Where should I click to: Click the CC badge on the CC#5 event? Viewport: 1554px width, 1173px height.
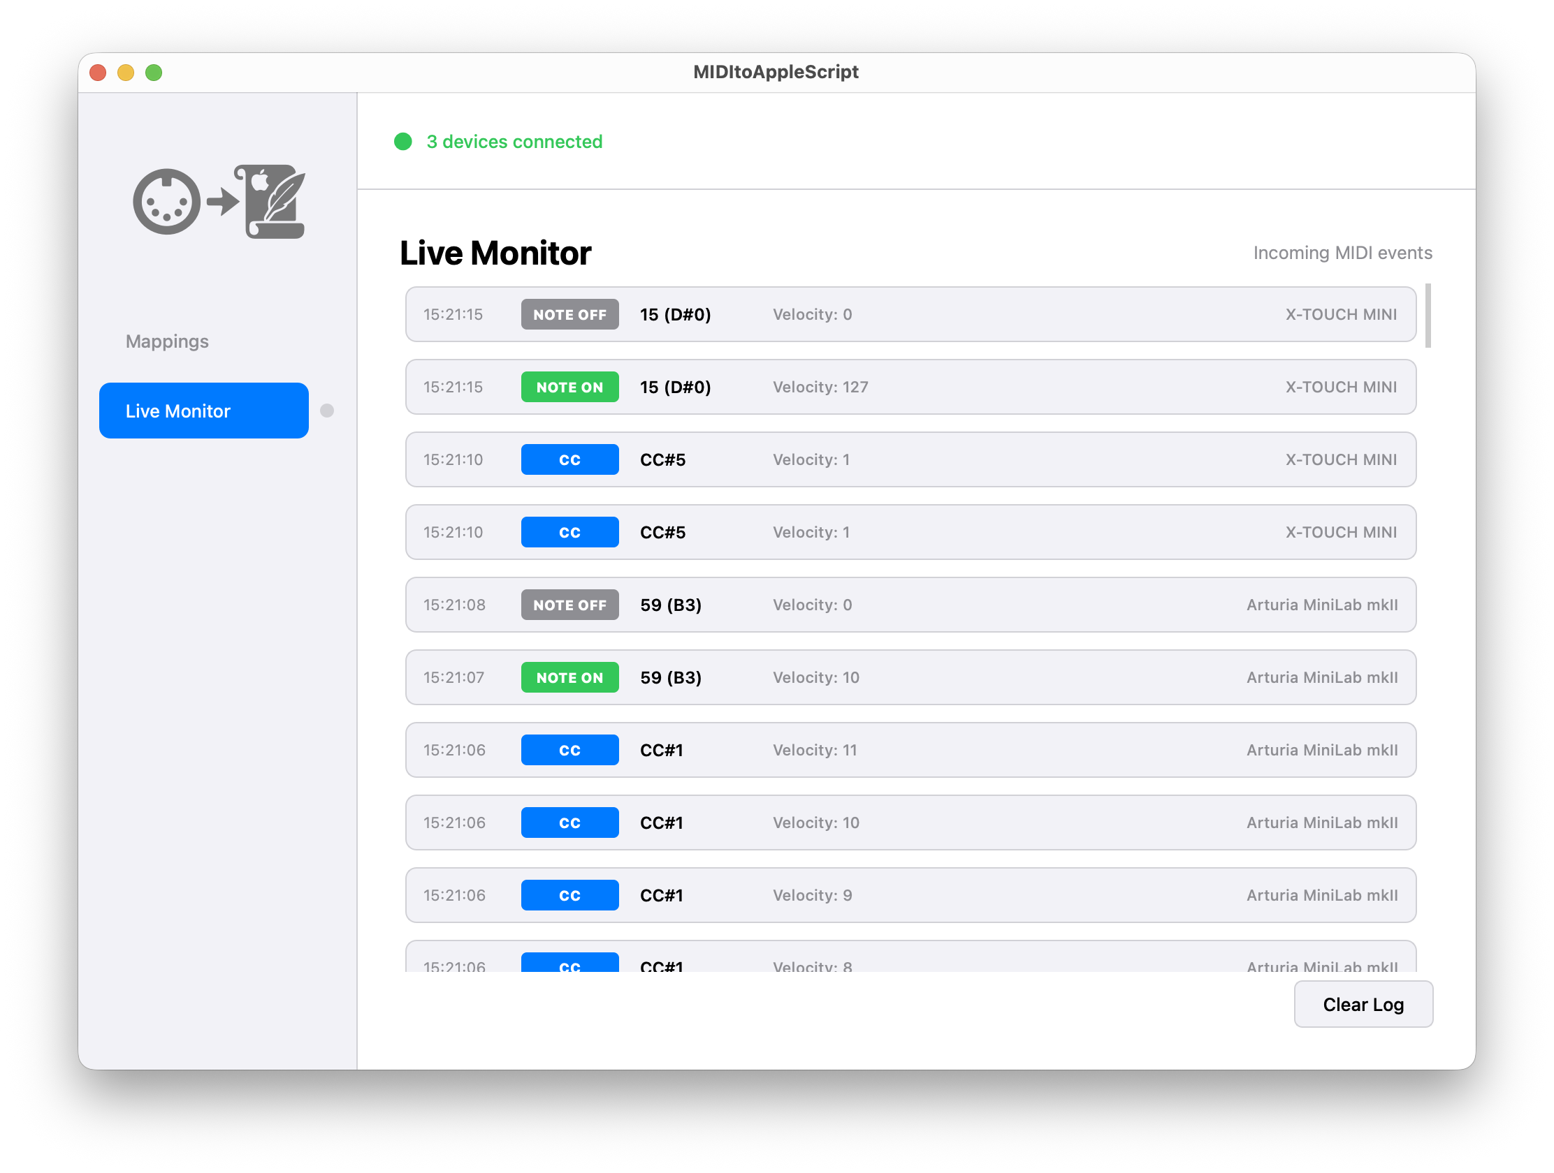[x=569, y=459]
